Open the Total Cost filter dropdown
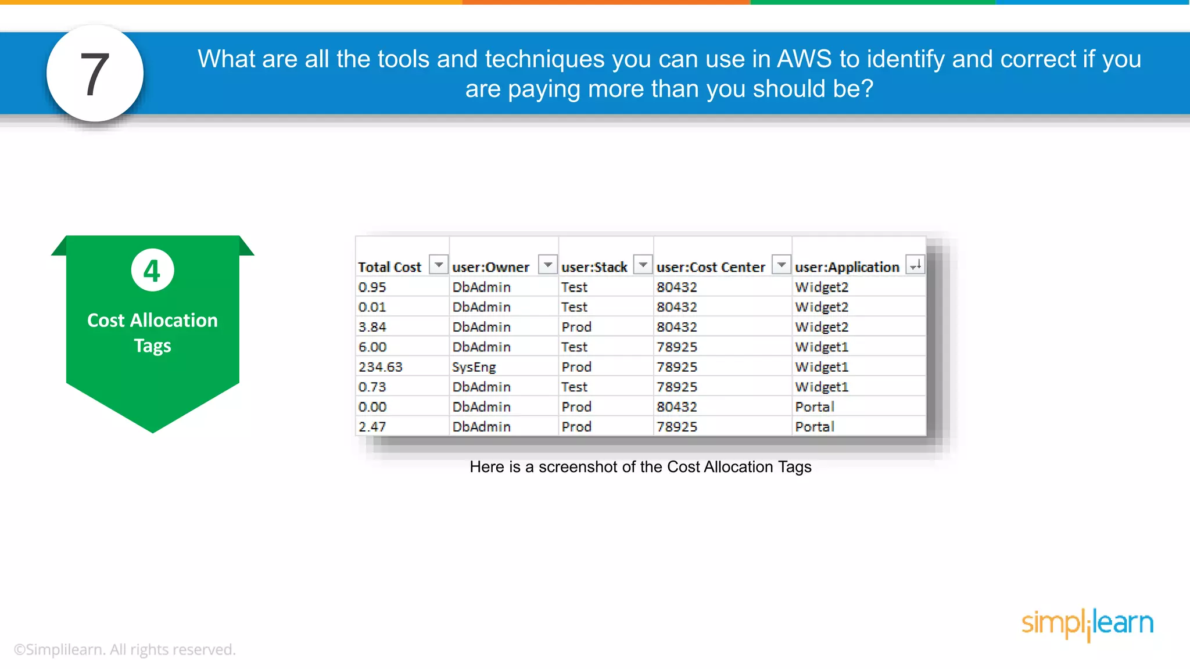Viewport: 1190px width, 669px height. [439, 265]
